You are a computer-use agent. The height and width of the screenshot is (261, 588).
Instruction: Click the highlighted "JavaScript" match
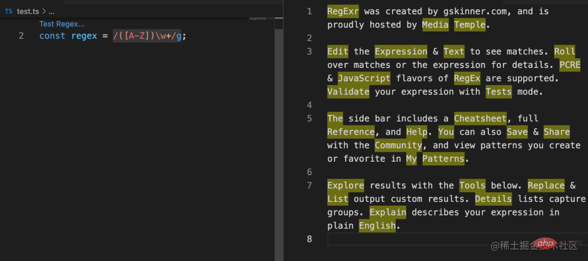[x=364, y=78]
